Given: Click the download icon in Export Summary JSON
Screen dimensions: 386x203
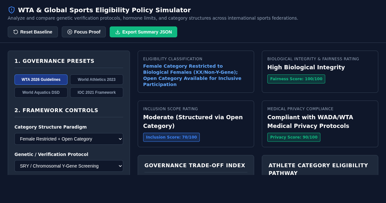Looking at the screenshot, I should click(118, 32).
